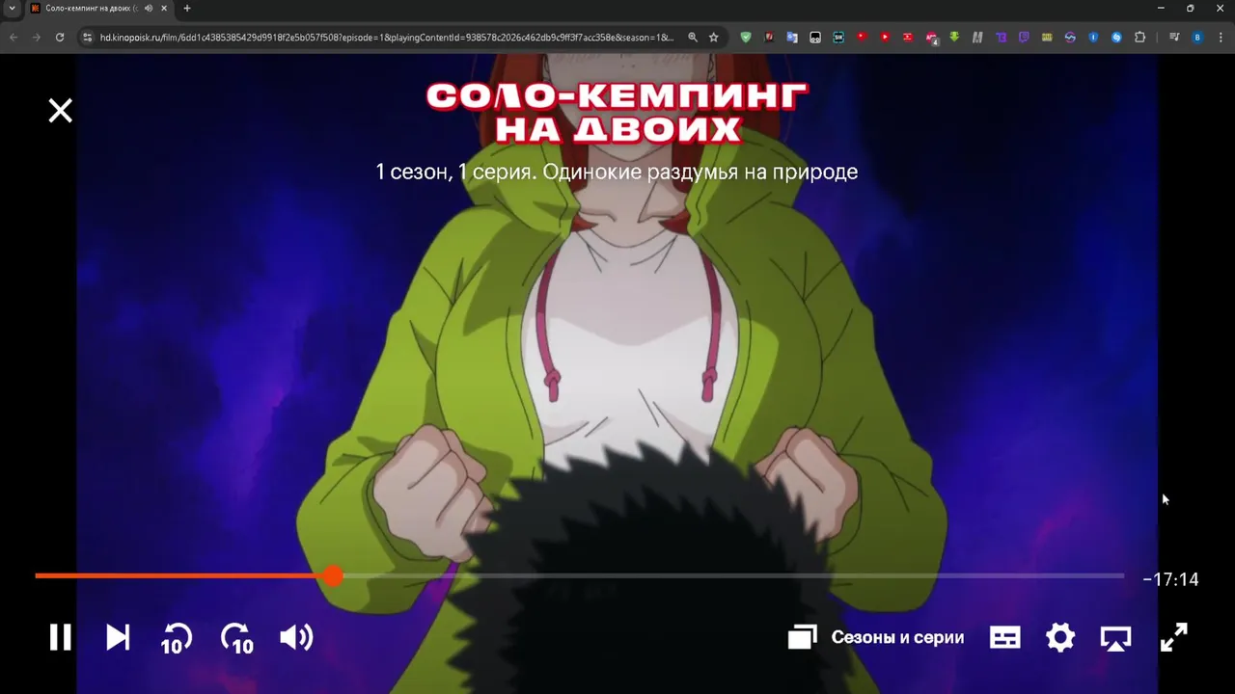
Task: Open green shield extension
Action: click(x=746, y=38)
